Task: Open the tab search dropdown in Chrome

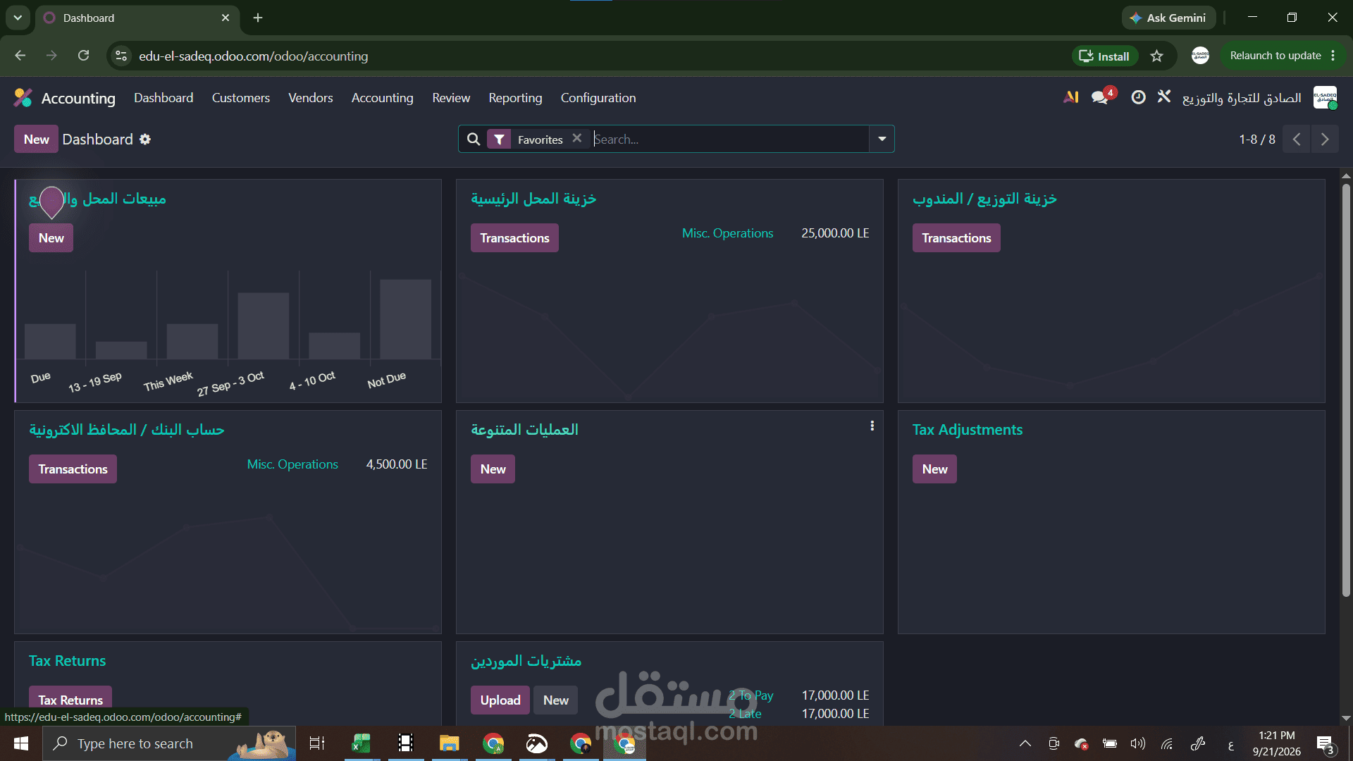Action: 18,18
